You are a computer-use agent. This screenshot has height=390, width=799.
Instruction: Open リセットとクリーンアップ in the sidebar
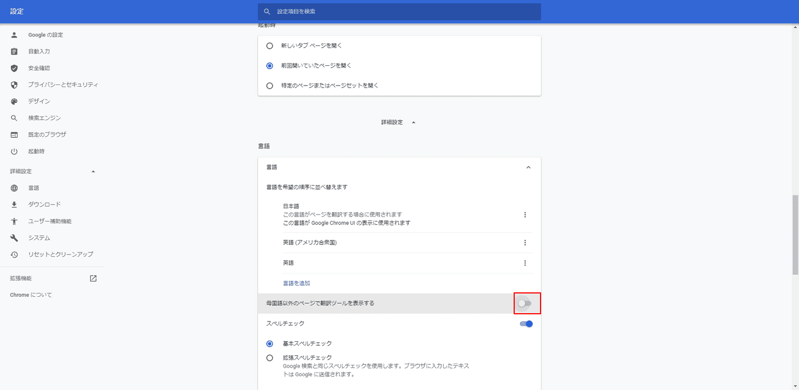click(61, 255)
